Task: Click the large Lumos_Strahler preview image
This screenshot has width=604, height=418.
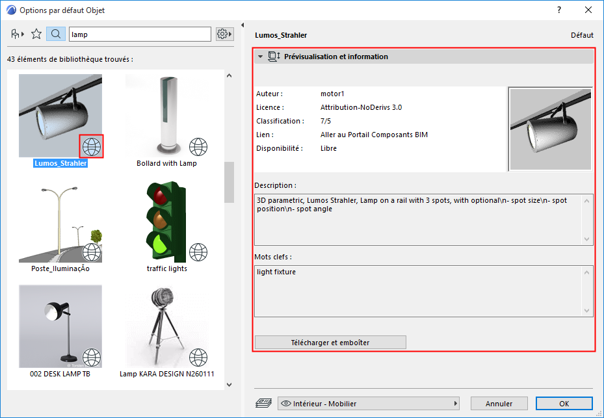Action: tap(551, 129)
